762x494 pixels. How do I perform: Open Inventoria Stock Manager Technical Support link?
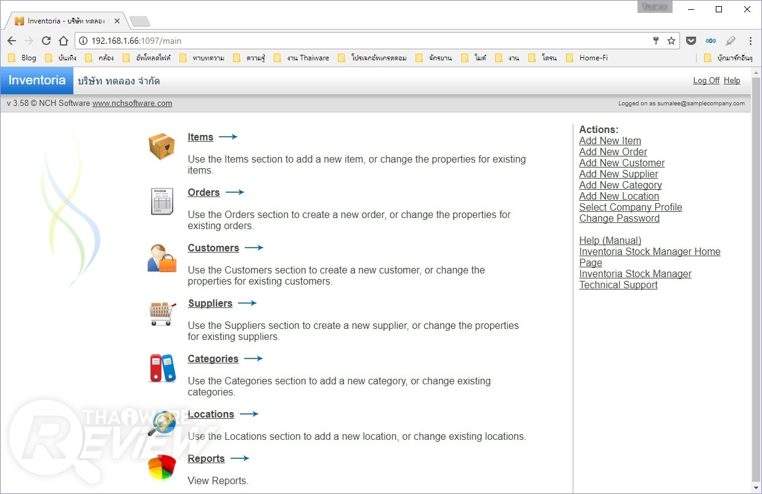point(636,279)
